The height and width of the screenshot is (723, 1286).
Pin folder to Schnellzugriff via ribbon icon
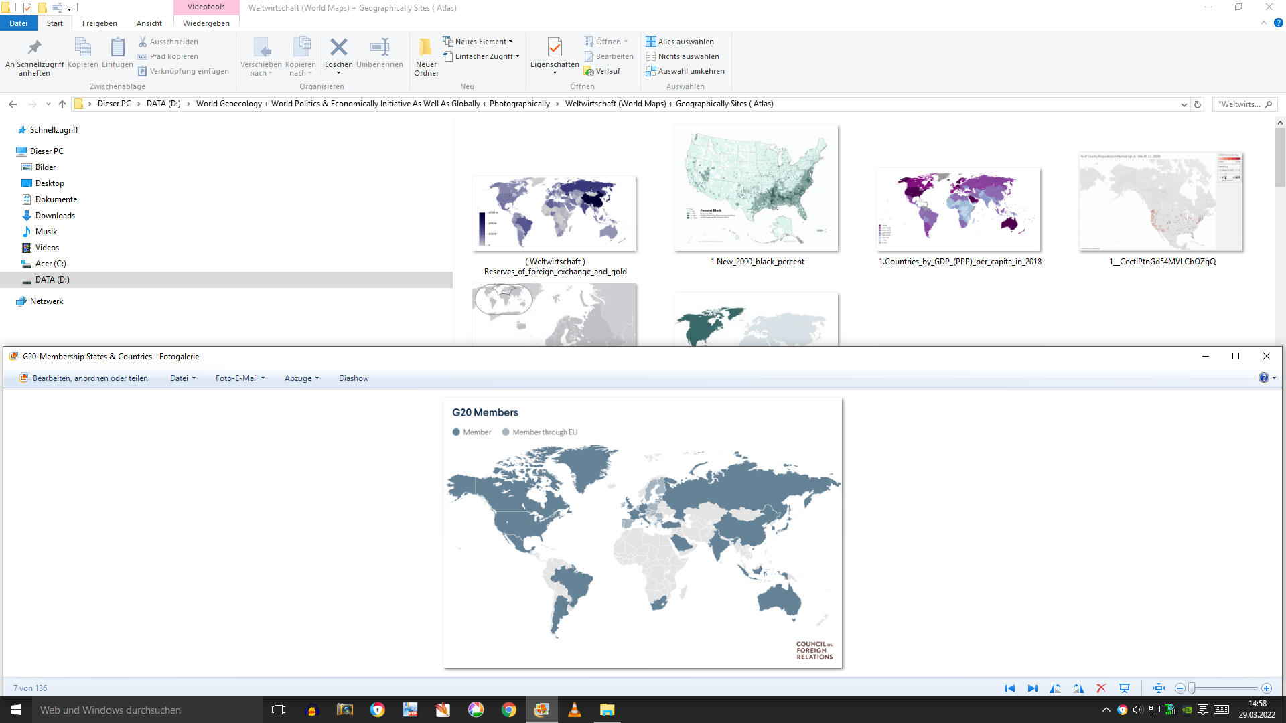[34, 57]
